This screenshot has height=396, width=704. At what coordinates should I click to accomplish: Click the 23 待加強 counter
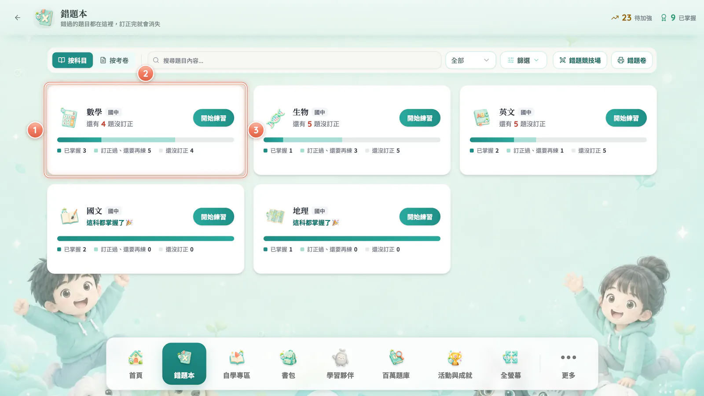point(631,18)
